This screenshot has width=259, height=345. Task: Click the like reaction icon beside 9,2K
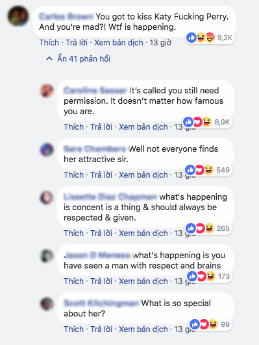click(x=191, y=38)
